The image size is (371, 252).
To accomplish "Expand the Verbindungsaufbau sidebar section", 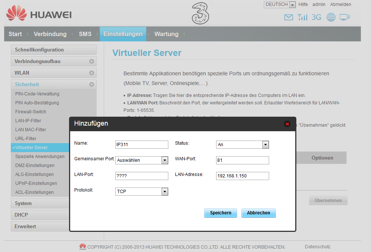I will click(x=53, y=61).
